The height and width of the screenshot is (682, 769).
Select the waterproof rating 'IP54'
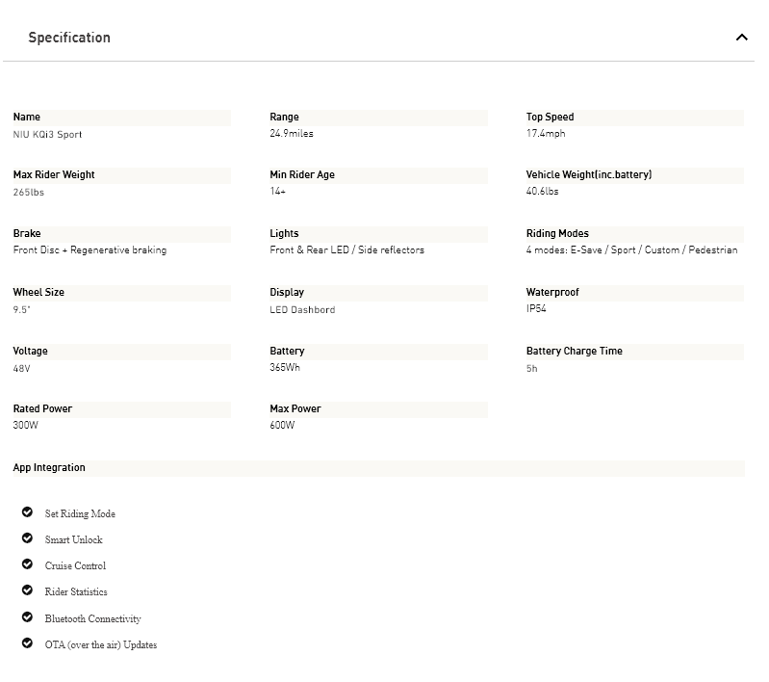pos(536,309)
